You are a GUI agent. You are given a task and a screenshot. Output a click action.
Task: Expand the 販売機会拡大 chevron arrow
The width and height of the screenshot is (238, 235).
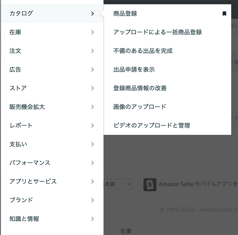(x=93, y=107)
